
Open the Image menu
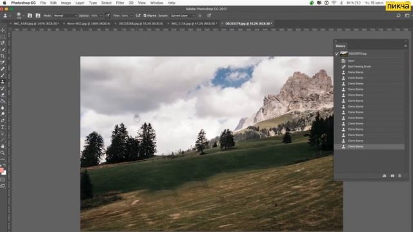point(66,3)
